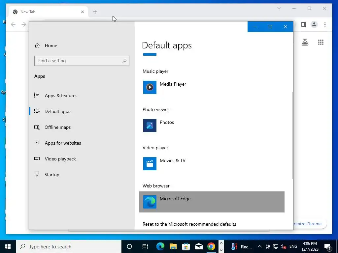Open notification center icon

coord(327,246)
